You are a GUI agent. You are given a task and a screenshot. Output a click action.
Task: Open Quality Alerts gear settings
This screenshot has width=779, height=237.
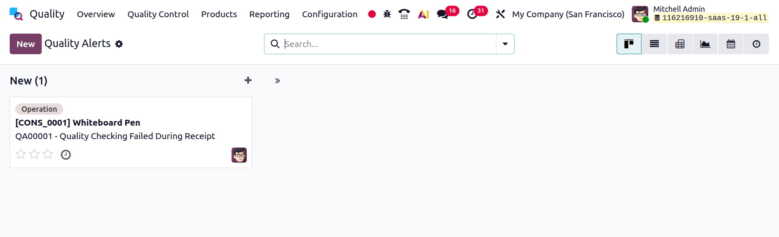[x=119, y=44]
